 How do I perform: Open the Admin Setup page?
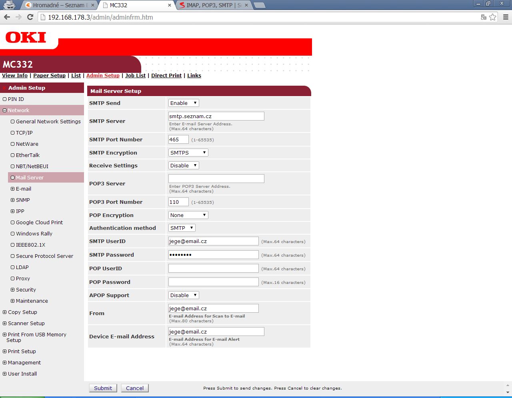[x=103, y=75]
